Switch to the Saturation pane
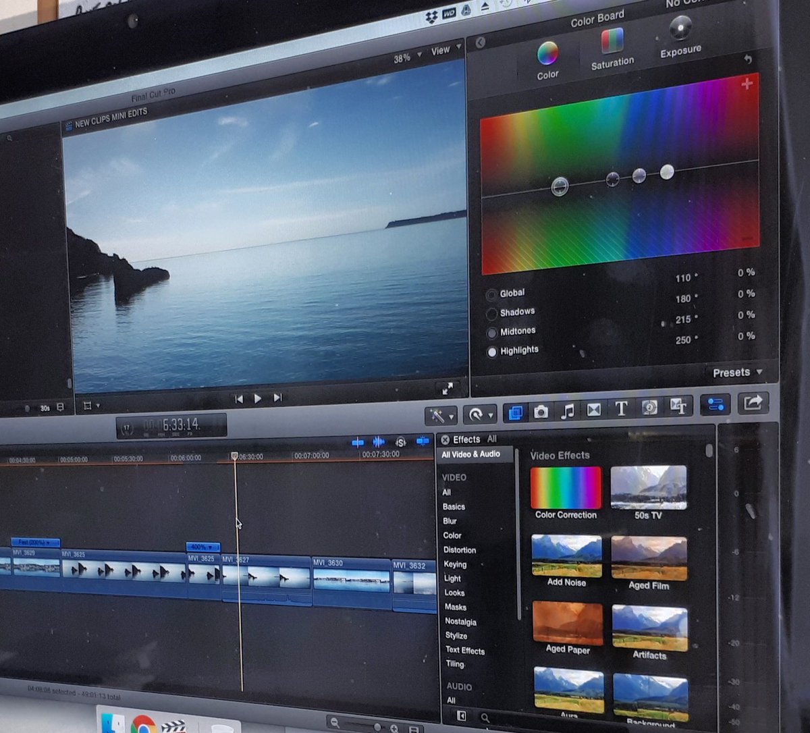 612,49
